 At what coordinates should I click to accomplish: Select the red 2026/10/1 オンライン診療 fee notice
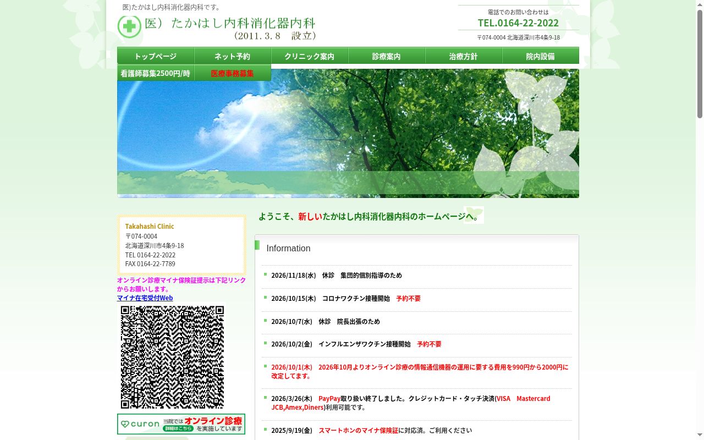[420, 372]
